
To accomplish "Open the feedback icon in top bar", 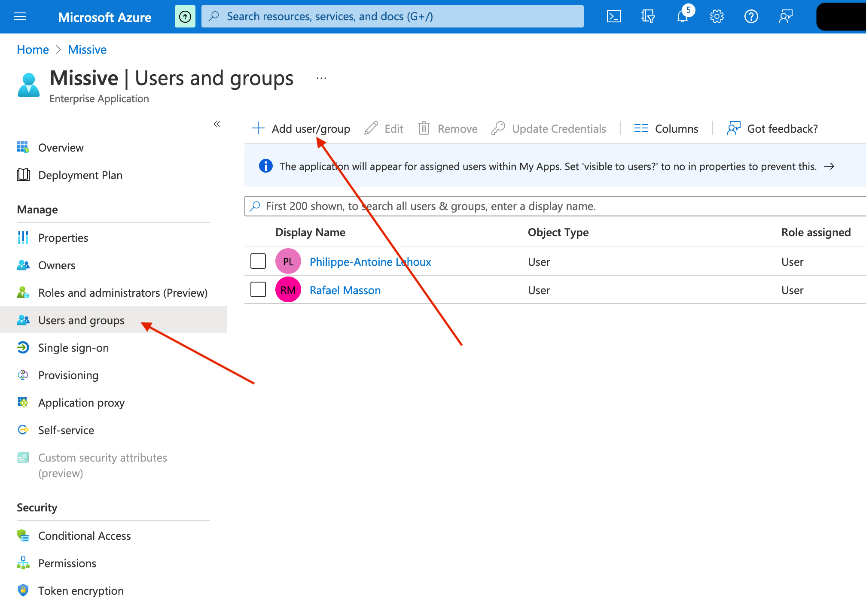I will click(x=785, y=16).
